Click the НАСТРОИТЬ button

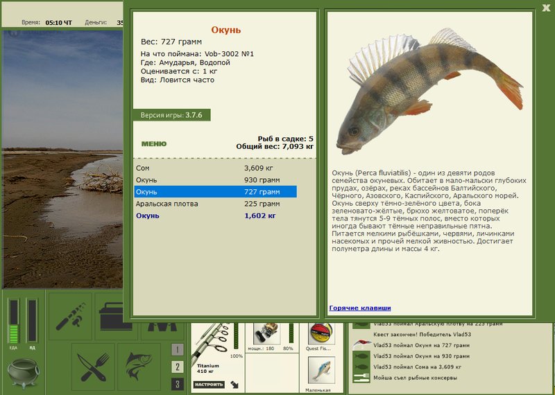tap(210, 385)
